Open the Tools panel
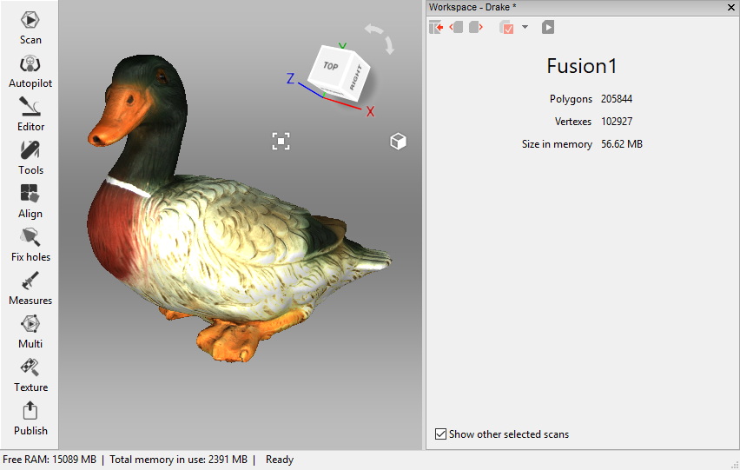Viewport: 740px width, 470px height. tap(30, 157)
